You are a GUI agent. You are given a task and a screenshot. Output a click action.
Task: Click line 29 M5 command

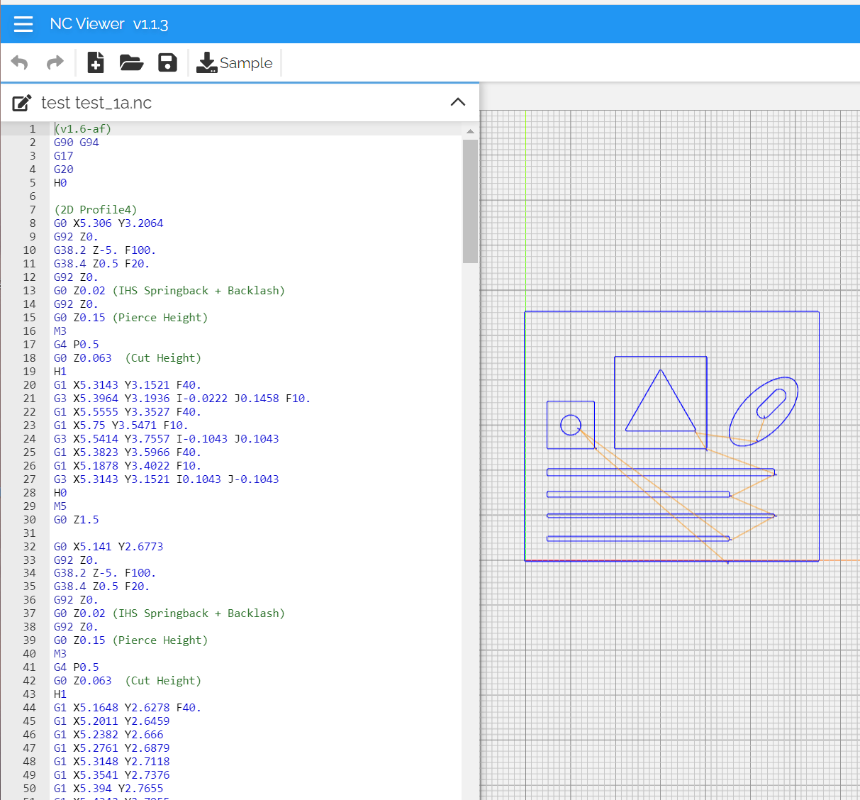tap(60, 506)
